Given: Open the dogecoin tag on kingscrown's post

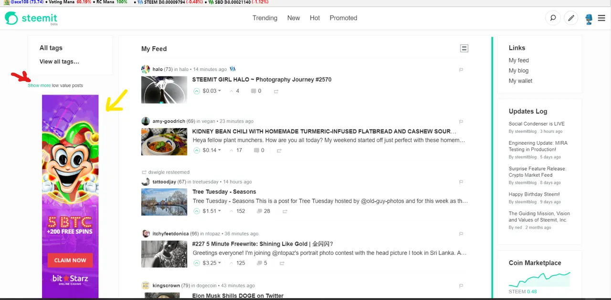Looking at the screenshot, I should [x=206, y=286].
